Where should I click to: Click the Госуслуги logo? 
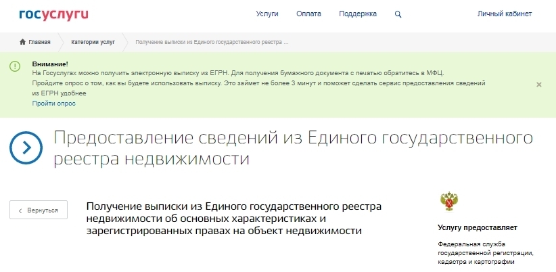pos(54,14)
